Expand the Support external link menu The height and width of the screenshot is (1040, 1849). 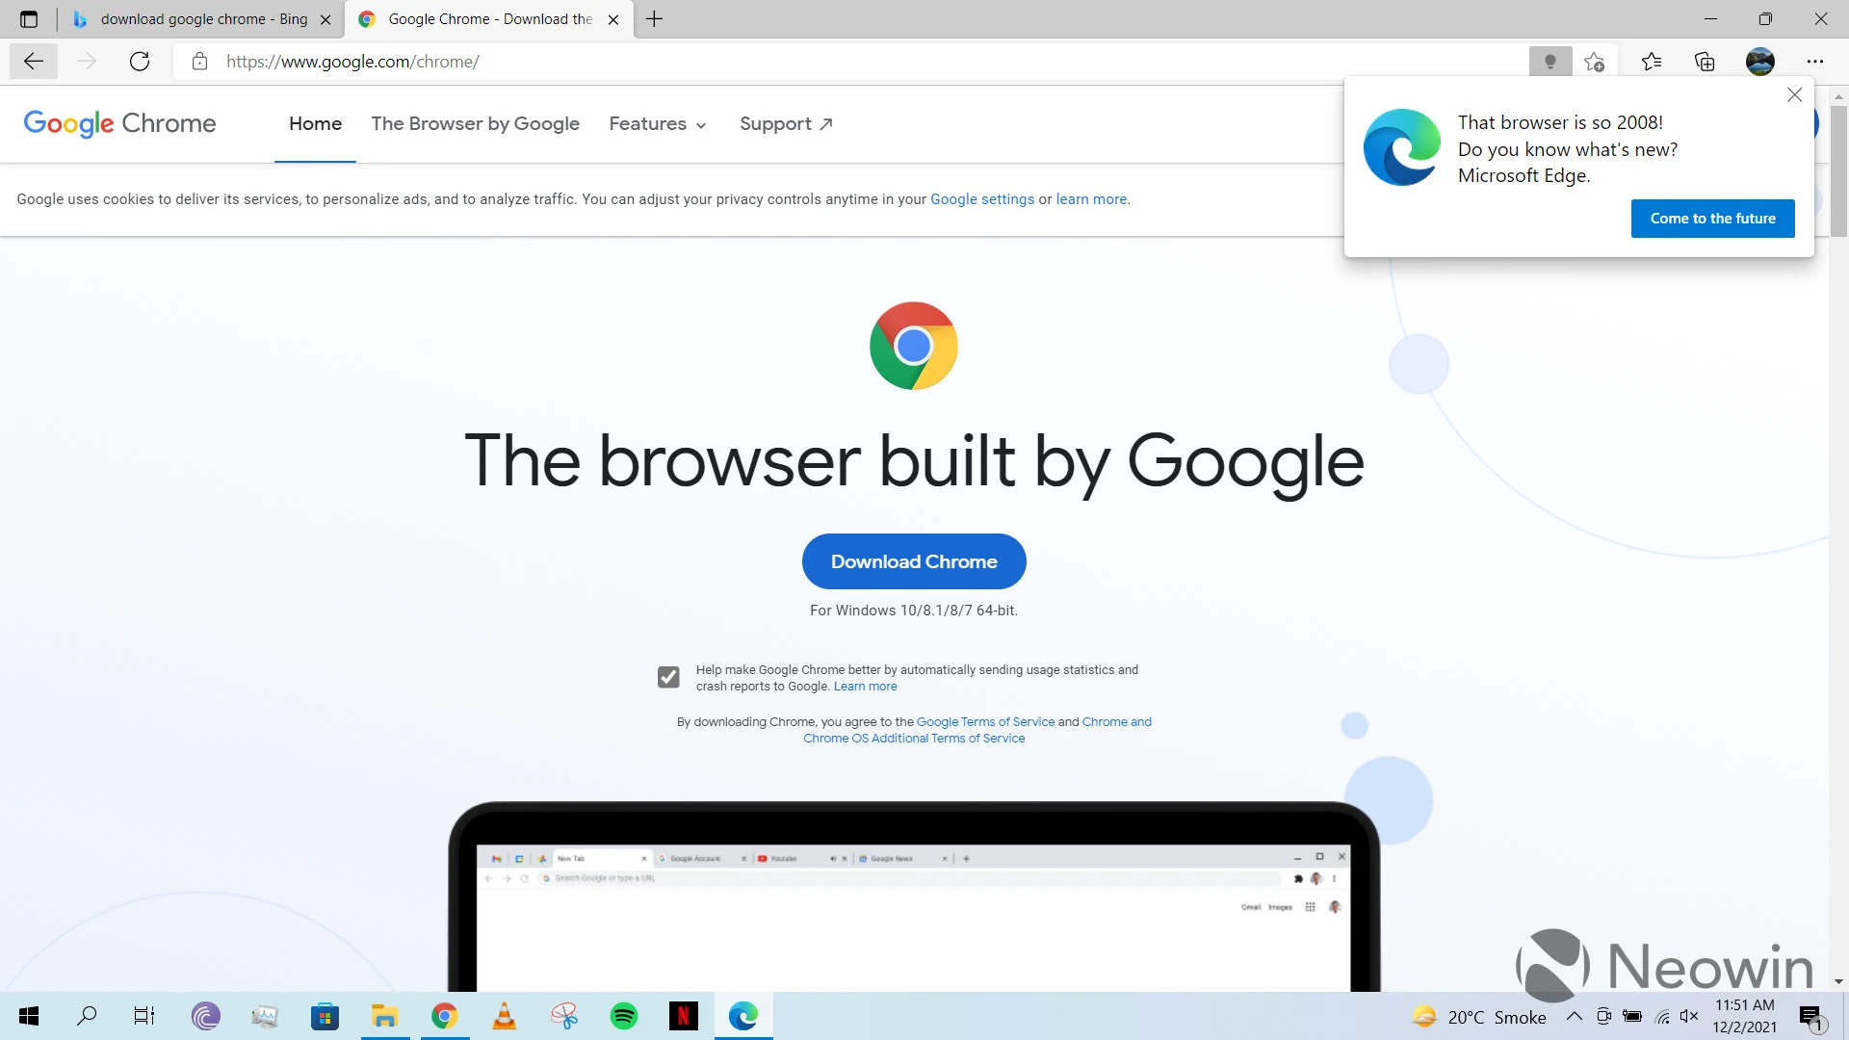[786, 123]
